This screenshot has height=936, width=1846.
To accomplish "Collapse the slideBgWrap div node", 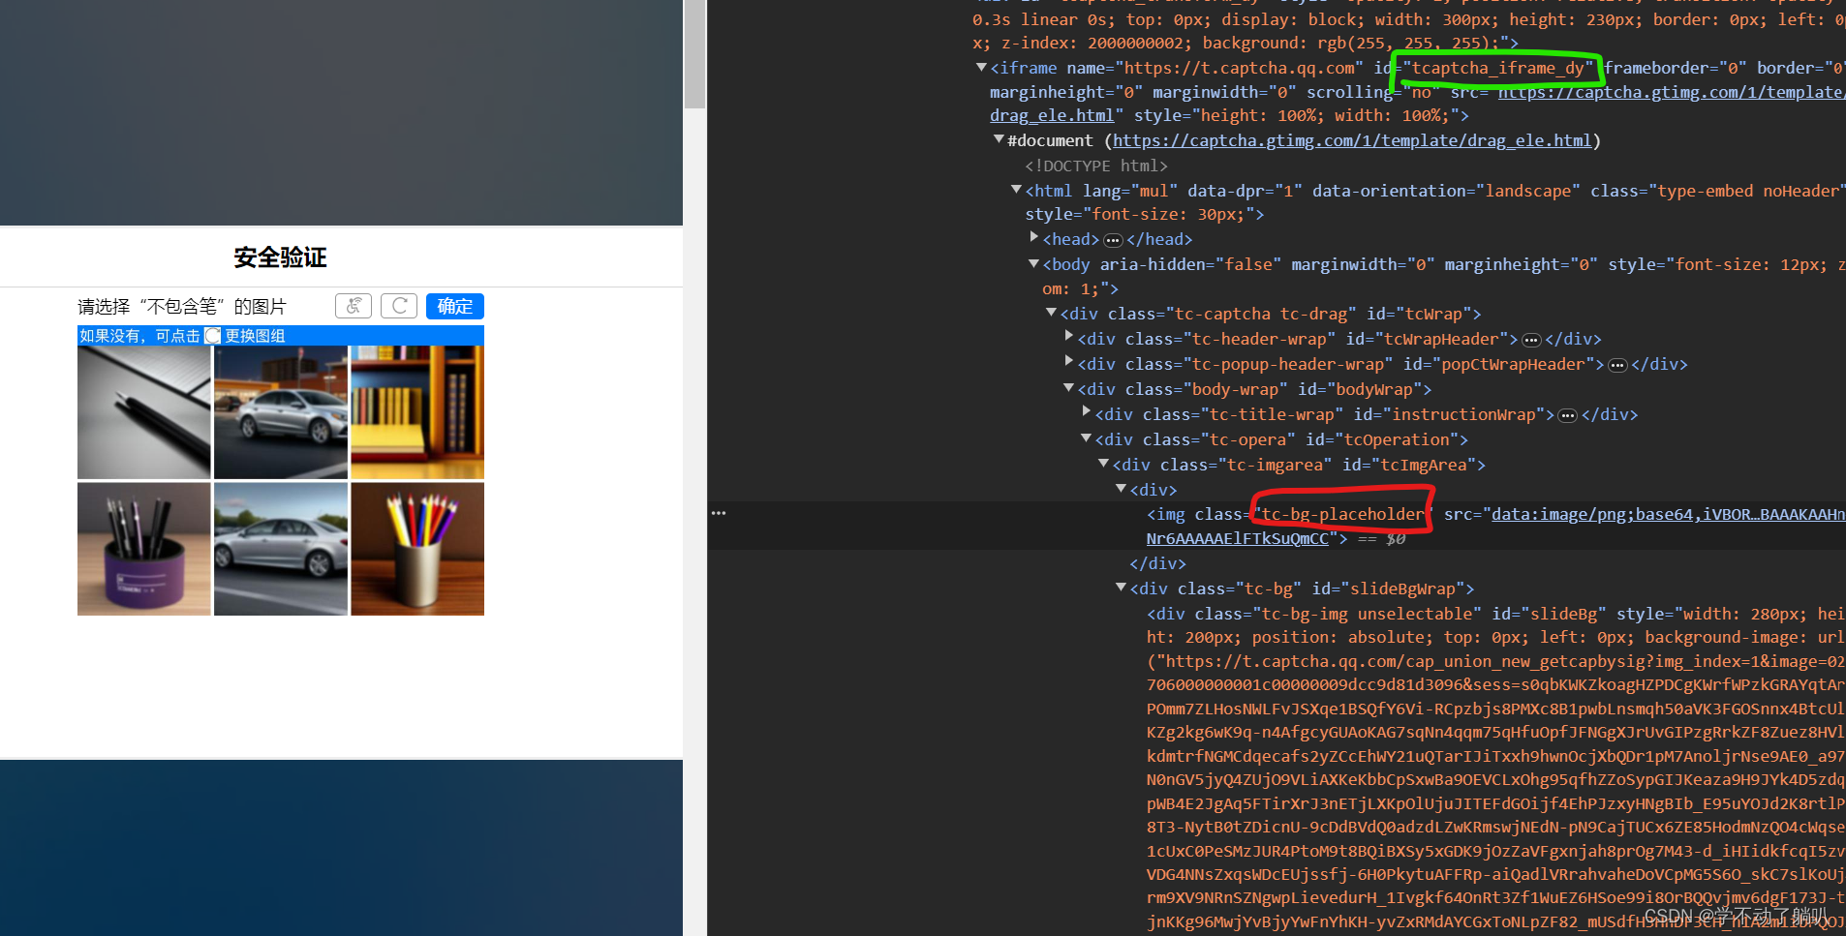I will [x=1121, y=589].
